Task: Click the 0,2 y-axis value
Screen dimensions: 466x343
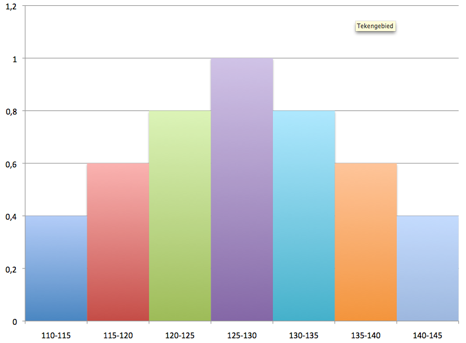Action: tap(12, 269)
